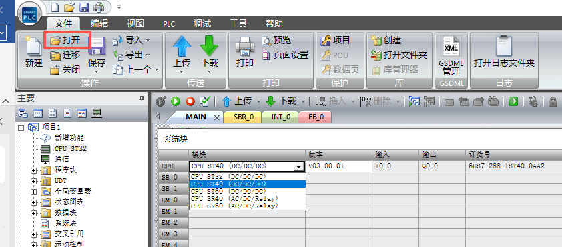Viewport: 562px width, 247px height.
Task: Select CPU SR40 (AC/DC/Relay) in list
Action: coord(248,199)
